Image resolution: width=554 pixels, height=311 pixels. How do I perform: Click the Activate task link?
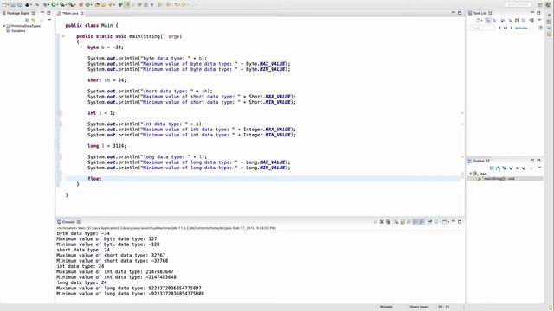[522, 28]
